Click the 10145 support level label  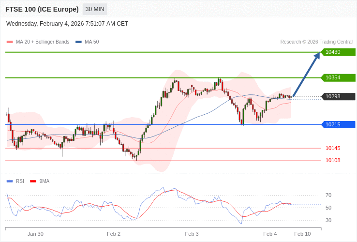[333, 148]
